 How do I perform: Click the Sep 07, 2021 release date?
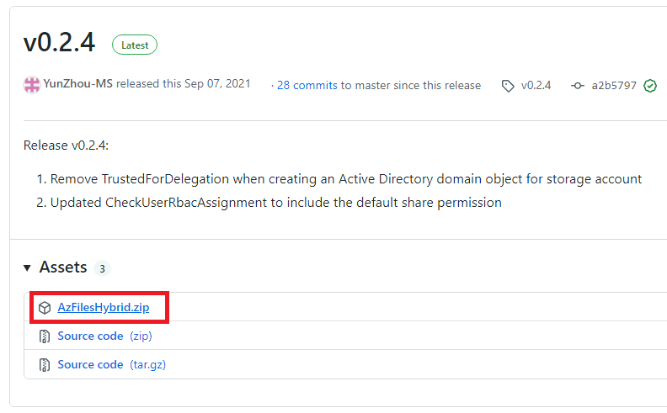click(x=217, y=84)
